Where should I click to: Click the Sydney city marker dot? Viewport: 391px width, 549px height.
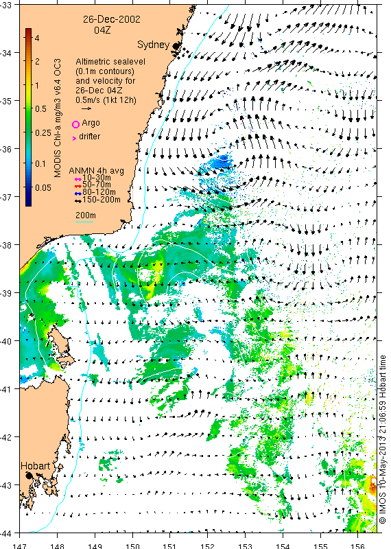tap(176, 46)
